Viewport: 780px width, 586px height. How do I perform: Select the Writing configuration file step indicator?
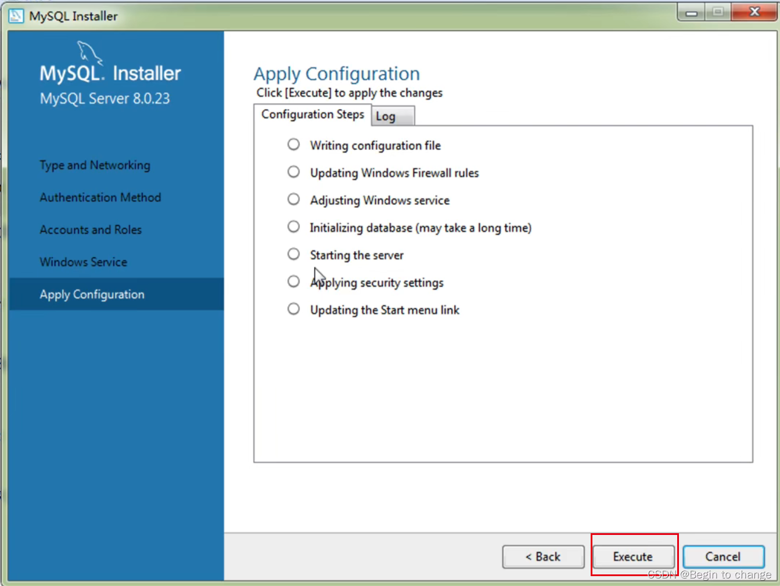(294, 144)
